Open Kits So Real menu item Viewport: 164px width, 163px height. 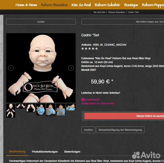coord(81,5)
